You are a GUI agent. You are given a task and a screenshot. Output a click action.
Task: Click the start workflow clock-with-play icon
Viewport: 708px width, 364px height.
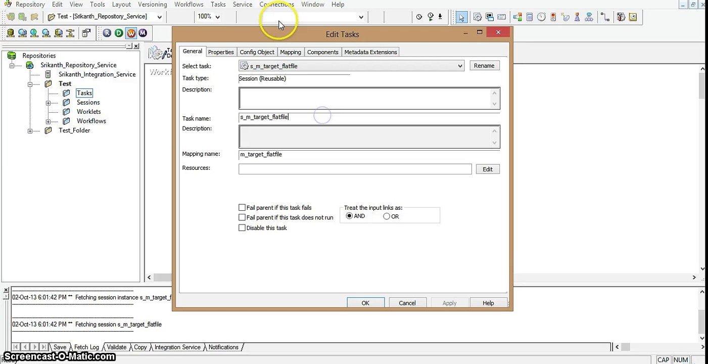click(x=430, y=17)
